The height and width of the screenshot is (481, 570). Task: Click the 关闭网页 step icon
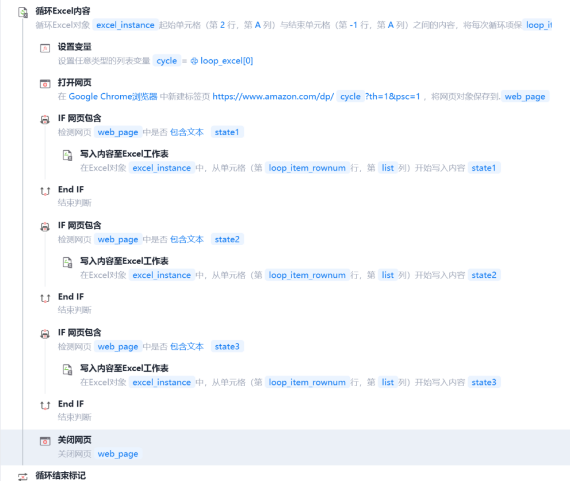point(45,441)
